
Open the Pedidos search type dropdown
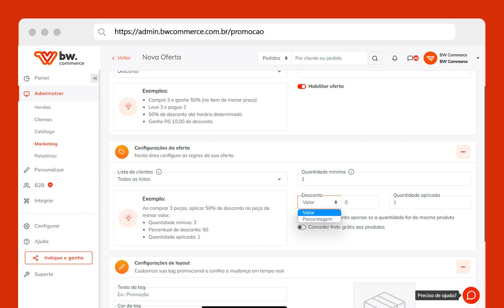tap(275, 58)
